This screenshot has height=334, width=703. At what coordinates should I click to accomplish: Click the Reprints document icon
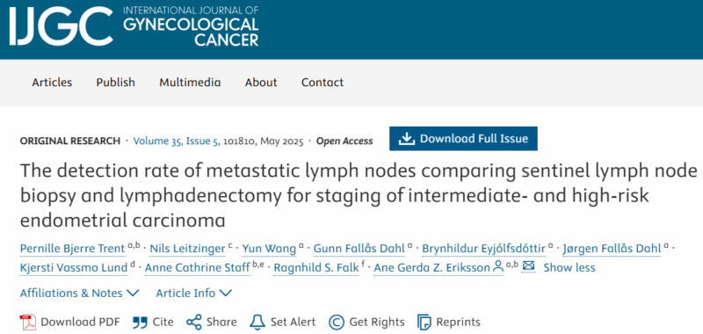tap(424, 322)
